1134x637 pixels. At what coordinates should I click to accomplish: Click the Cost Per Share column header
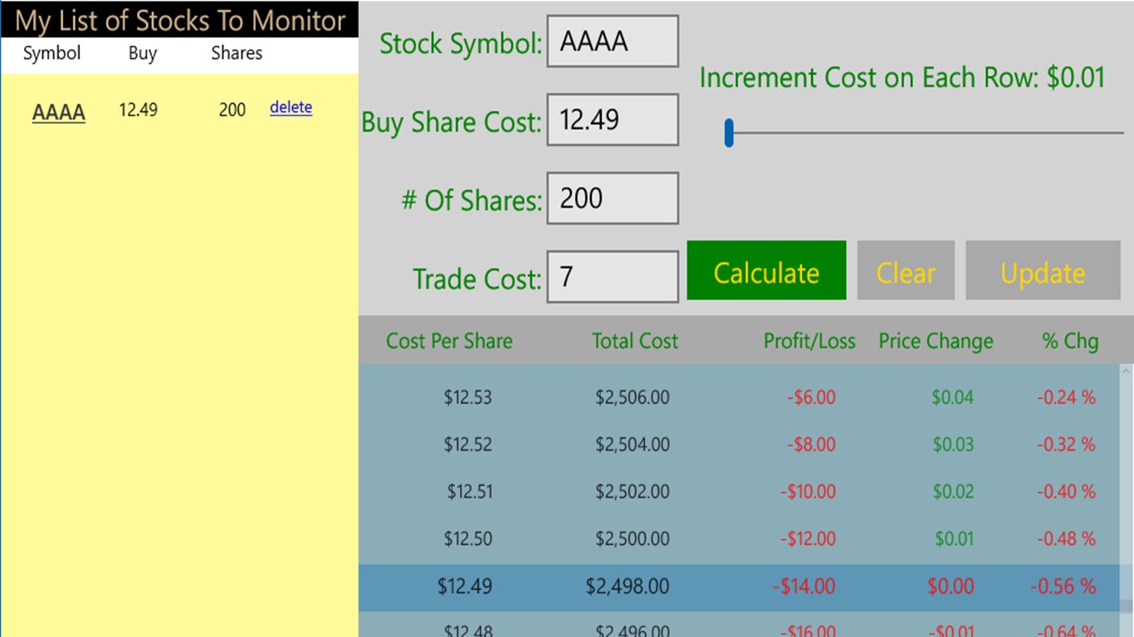[449, 341]
